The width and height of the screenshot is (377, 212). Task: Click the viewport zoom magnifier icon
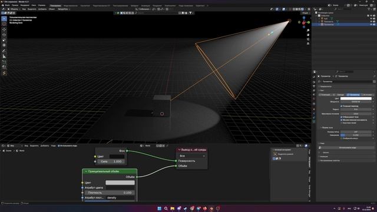[x=308, y=31]
